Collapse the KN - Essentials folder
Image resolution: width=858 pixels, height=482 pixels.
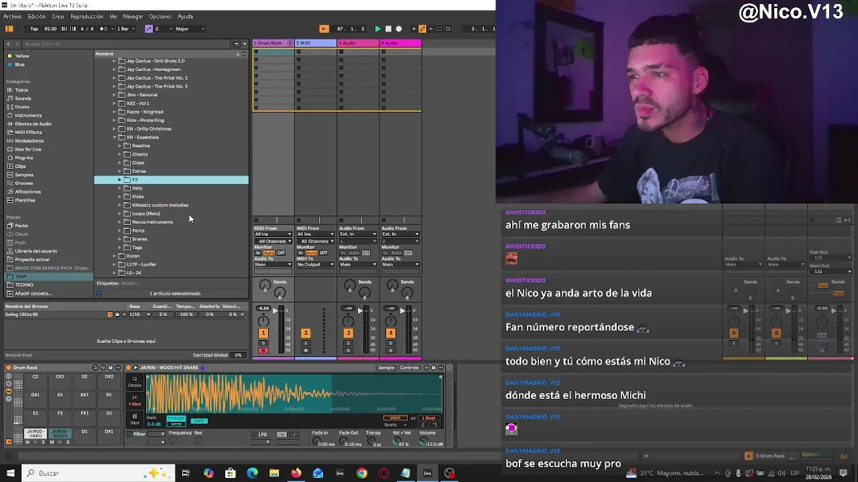coord(115,137)
